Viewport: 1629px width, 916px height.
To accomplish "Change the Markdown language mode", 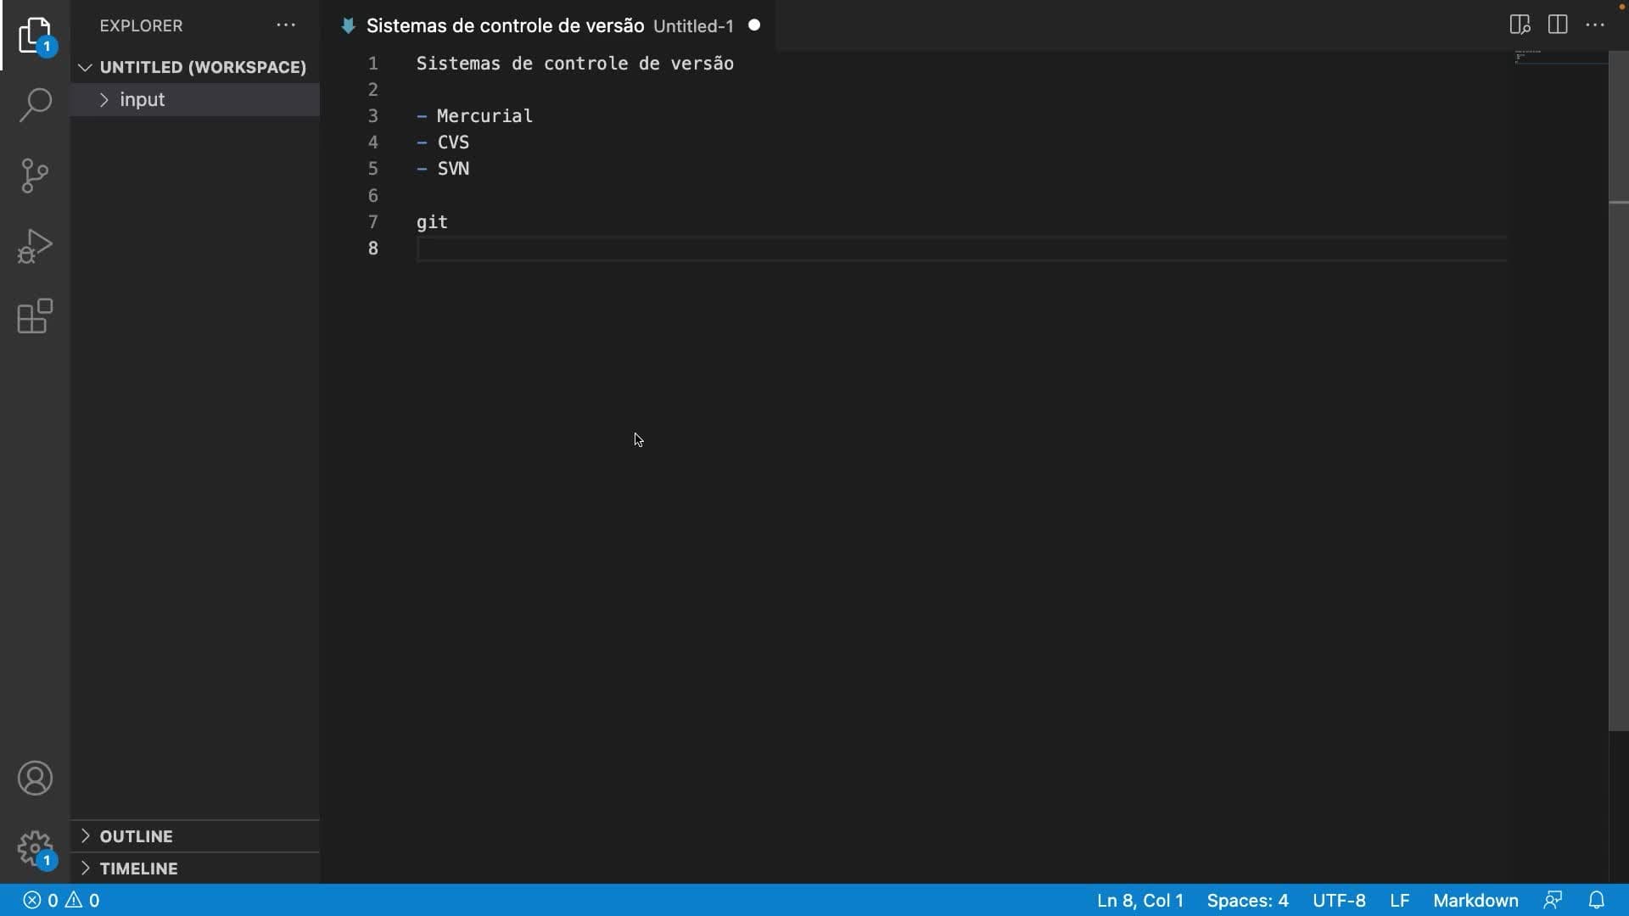I will pos(1475,900).
